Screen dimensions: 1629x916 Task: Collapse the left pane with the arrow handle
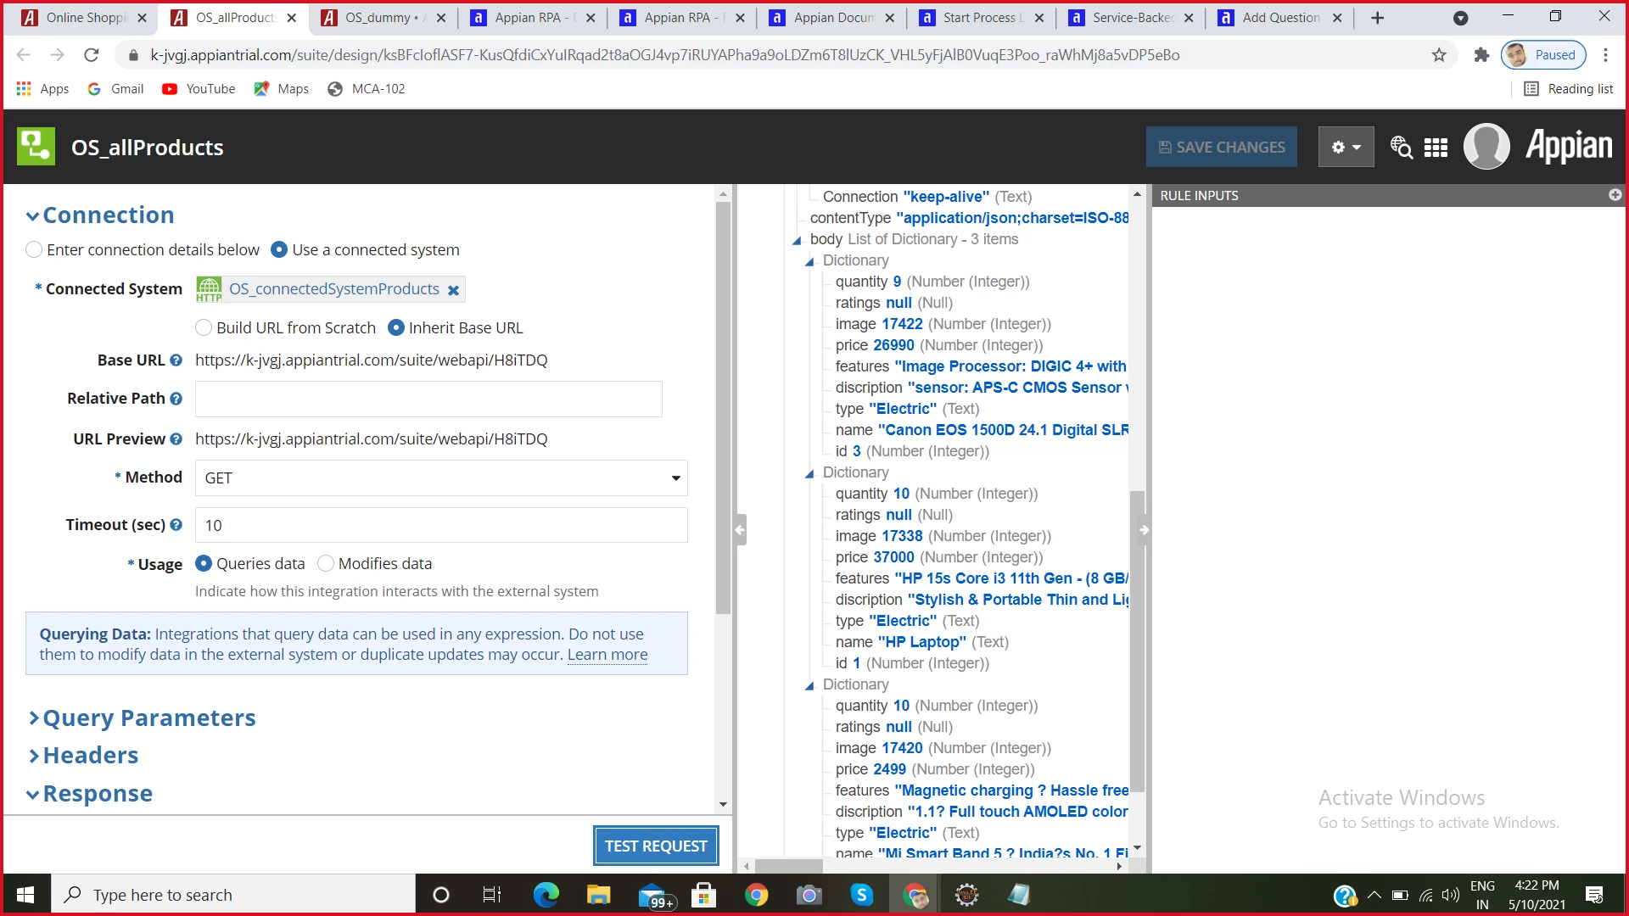pyautogui.click(x=740, y=530)
